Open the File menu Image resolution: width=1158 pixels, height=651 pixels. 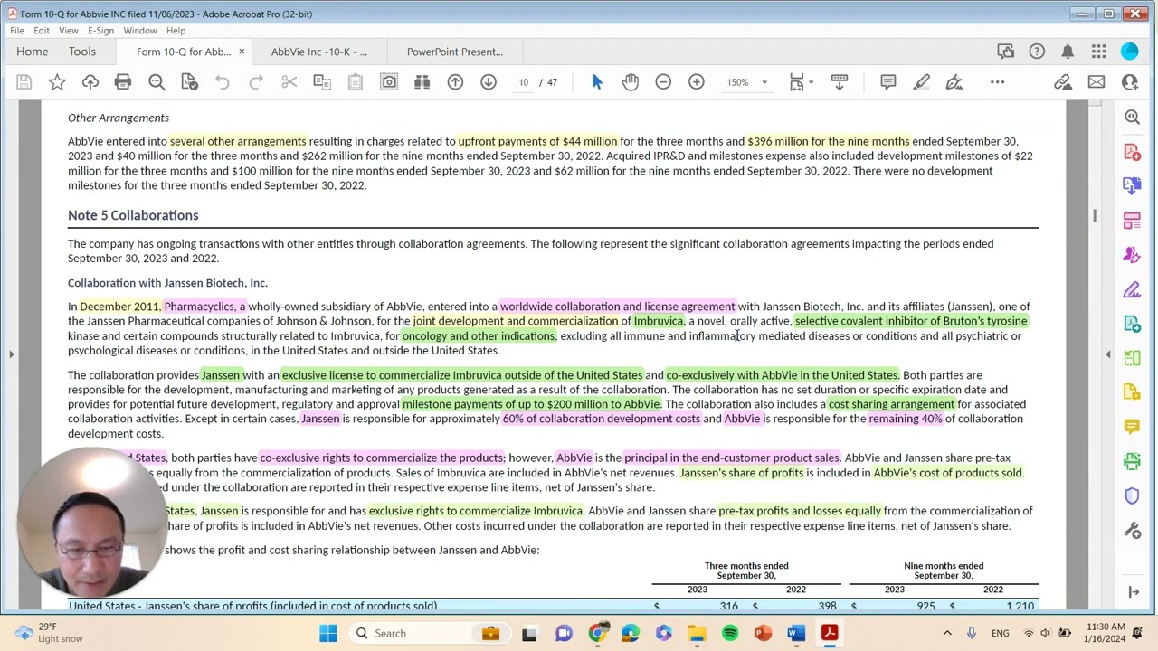tap(17, 31)
